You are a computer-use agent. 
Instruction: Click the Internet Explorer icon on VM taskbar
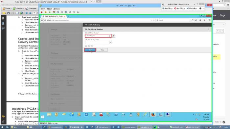(146, 115)
